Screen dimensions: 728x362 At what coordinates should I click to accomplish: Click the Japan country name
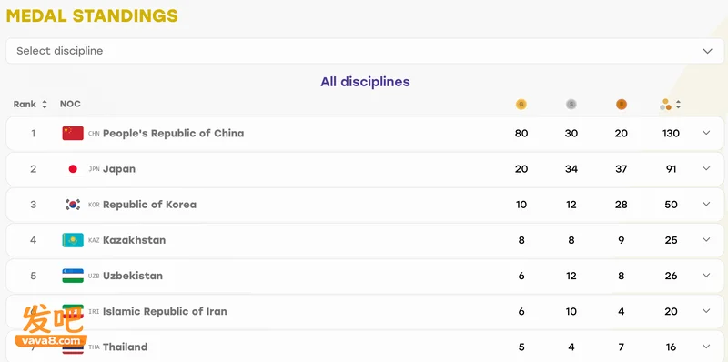(x=119, y=169)
